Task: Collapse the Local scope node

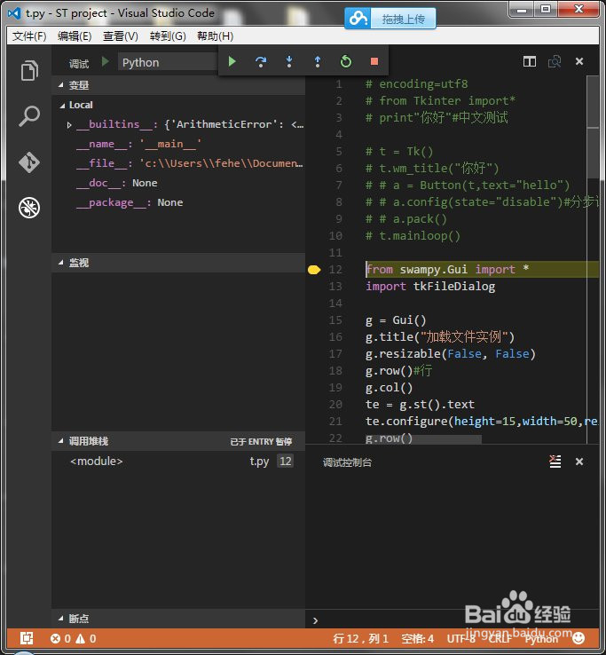Action: tap(62, 106)
